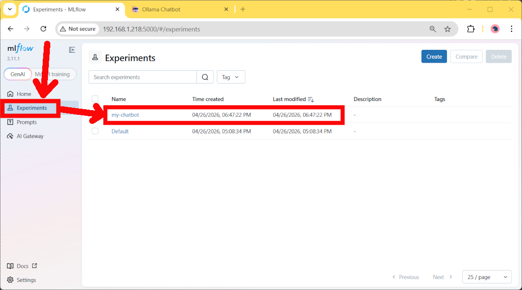Click inside the Search experiments field

(142, 76)
